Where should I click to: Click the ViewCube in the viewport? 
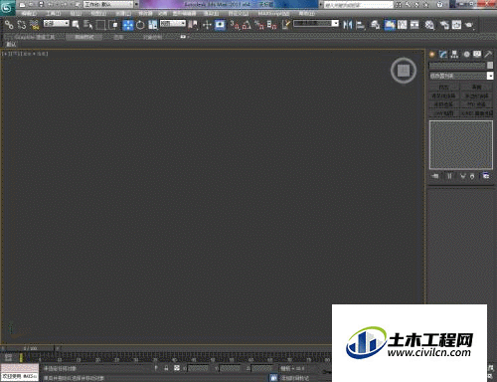click(x=404, y=71)
